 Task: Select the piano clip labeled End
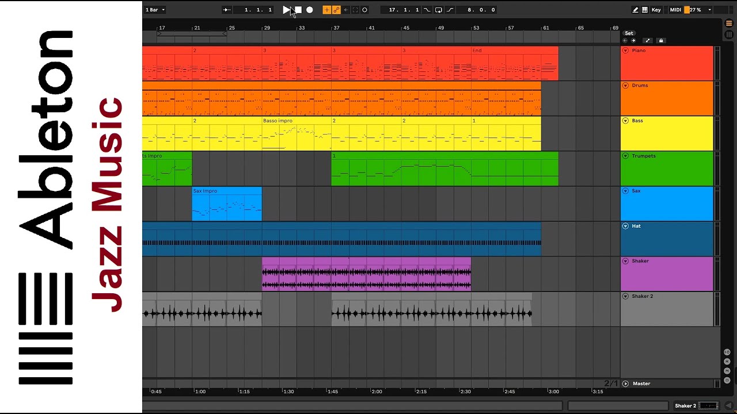514,63
